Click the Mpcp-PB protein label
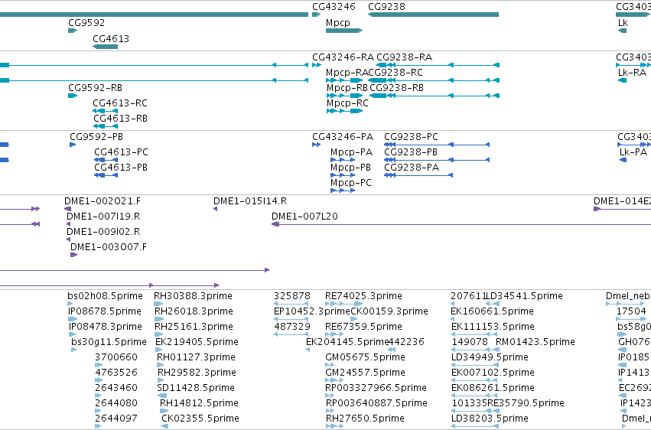Viewport: 651px width, 430px height. (351, 168)
